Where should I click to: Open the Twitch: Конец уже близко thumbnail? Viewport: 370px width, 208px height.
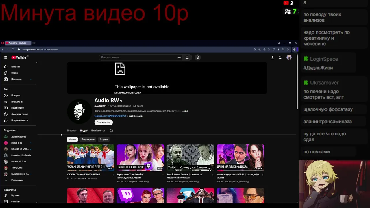(190, 158)
